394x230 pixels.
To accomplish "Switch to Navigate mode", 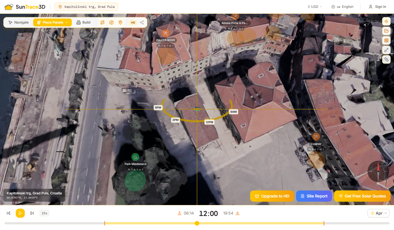I will (19, 22).
